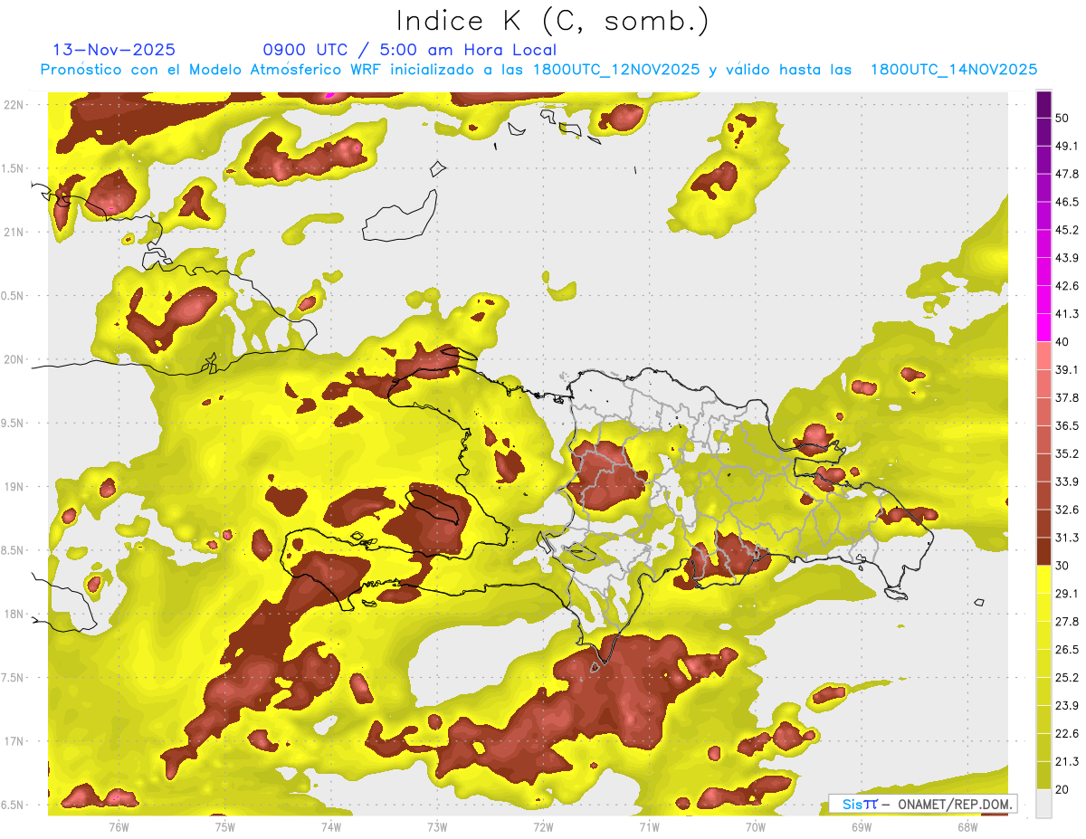This screenshot has width=1086, height=839.
Task: Pick the magenta swatch between 40 and 41.3
Action: (1043, 328)
